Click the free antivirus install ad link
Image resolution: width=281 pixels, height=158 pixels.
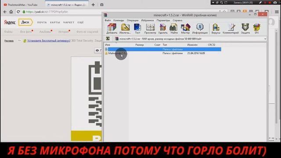pyautogui.click(x=49, y=41)
